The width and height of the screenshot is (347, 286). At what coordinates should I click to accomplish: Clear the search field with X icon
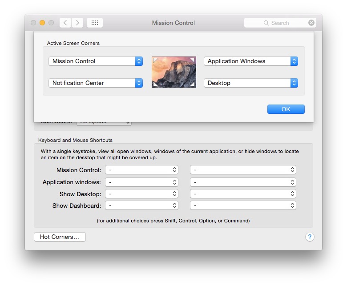[311, 23]
